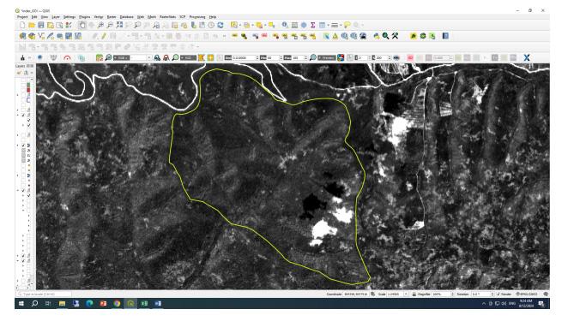Image resolution: width=568 pixels, height=333 pixels.
Task: Click the hammer and wrench tools icon
Action: 395,36
